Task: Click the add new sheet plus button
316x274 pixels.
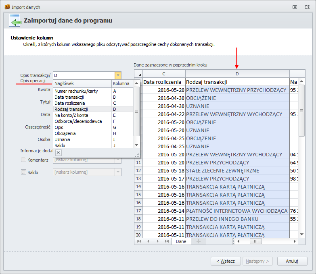Action: coord(198,241)
